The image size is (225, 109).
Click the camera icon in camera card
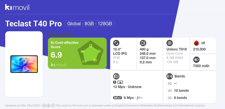(x=116, y=76)
